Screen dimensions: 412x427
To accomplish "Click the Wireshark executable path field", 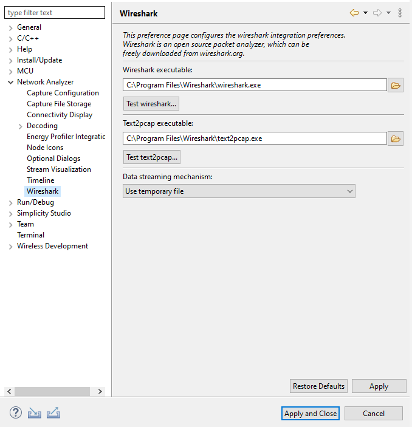I will [255, 85].
